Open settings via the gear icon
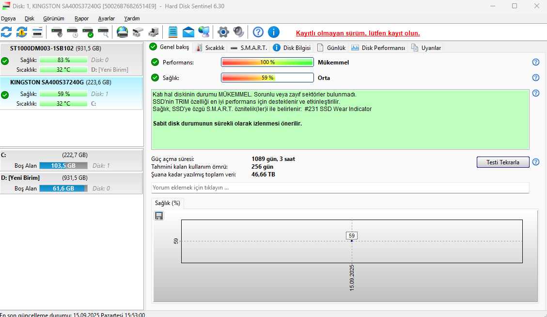The height and width of the screenshot is (317, 547). [x=223, y=32]
